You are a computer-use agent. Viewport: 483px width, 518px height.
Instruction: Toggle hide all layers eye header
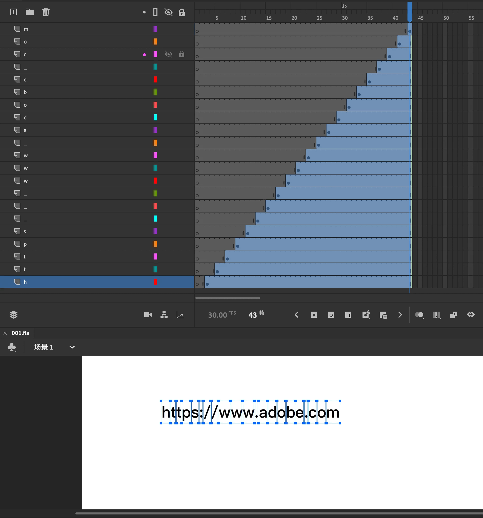(x=169, y=12)
